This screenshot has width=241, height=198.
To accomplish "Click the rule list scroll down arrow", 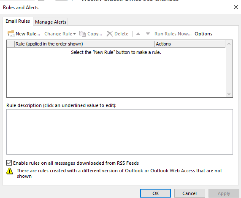I will (x=229, y=94).
